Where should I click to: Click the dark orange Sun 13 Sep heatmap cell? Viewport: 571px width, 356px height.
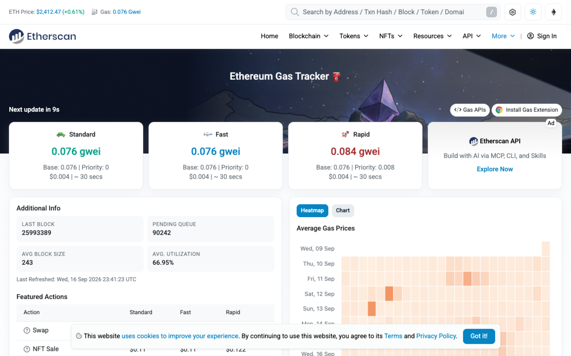pyautogui.click(x=372, y=309)
